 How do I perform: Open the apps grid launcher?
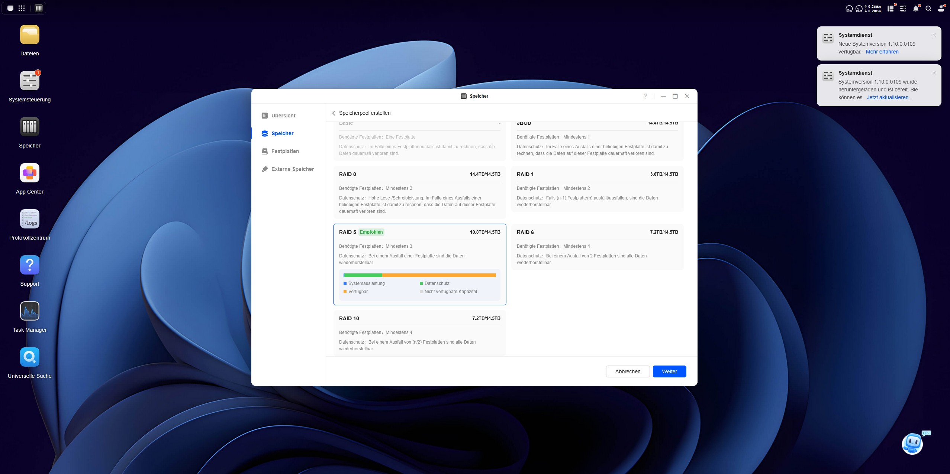(x=22, y=8)
